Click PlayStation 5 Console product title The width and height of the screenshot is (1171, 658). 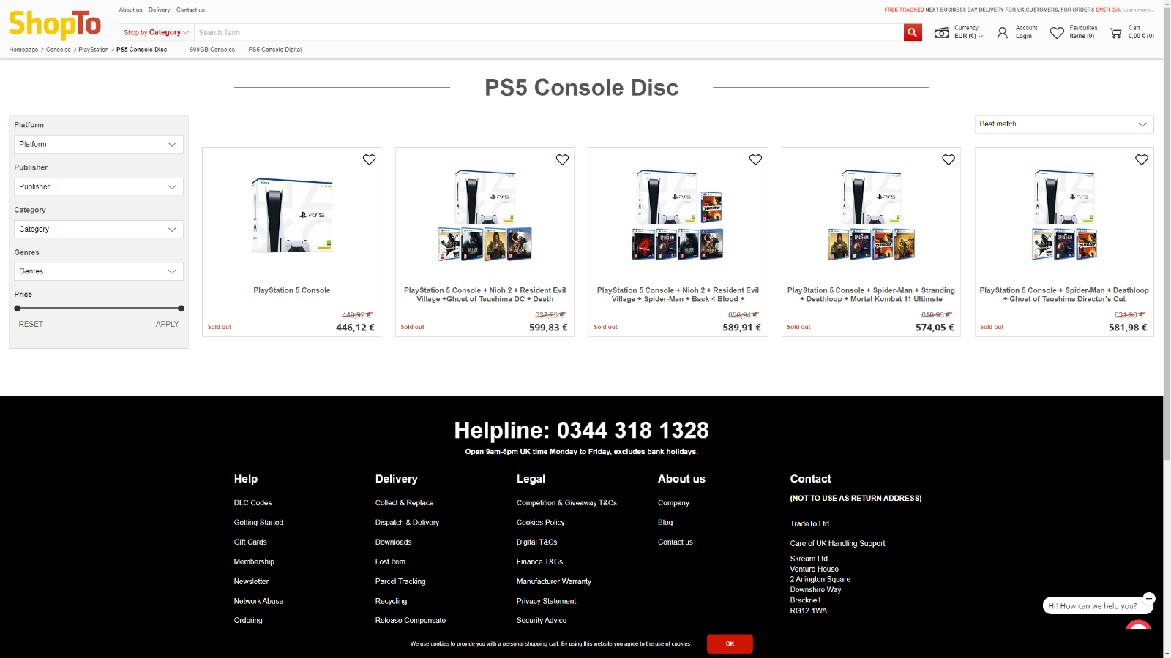291,290
